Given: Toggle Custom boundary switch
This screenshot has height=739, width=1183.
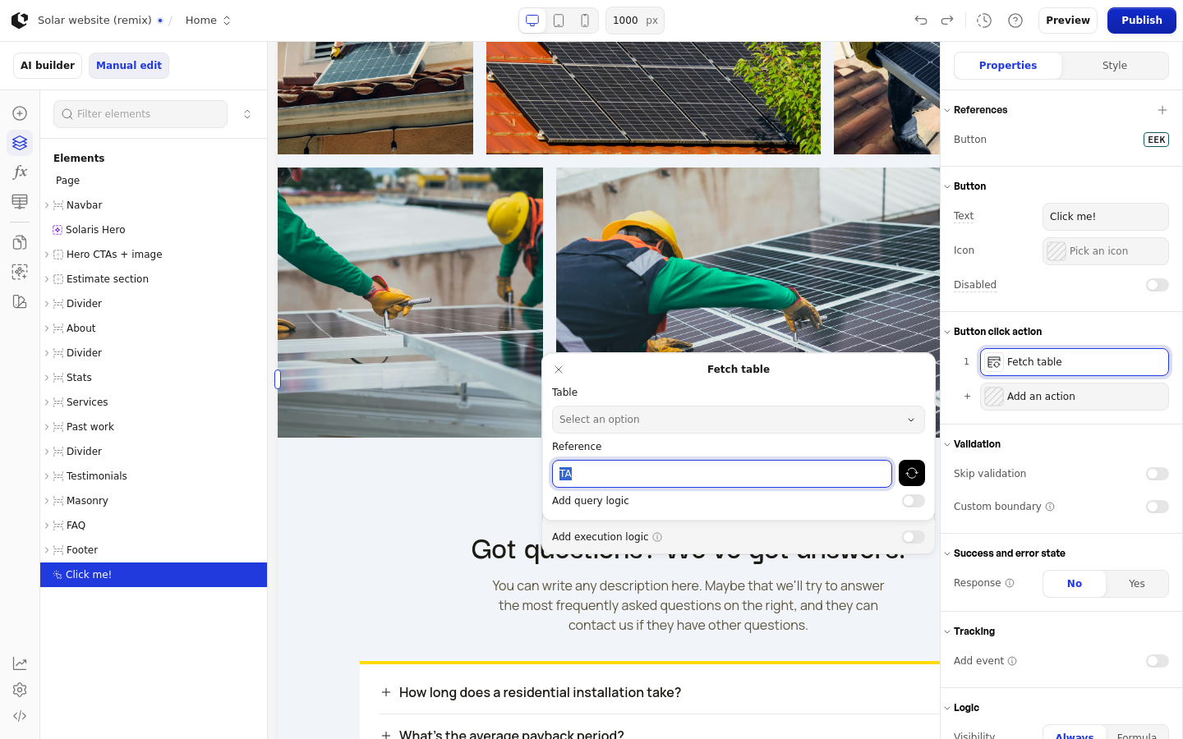Looking at the screenshot, I should click(1158, 507).
